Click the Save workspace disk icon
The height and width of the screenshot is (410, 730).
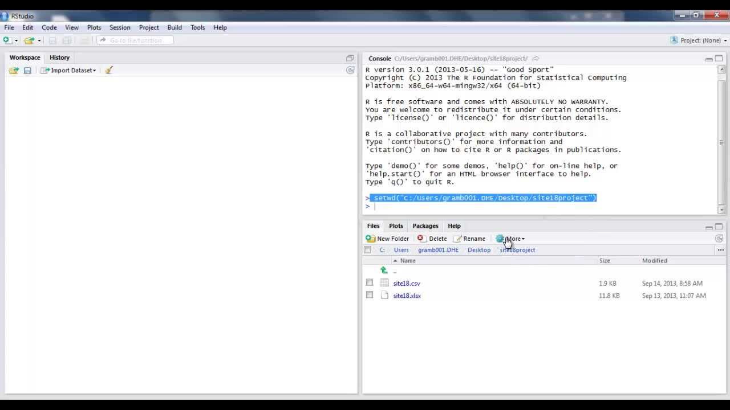click(x=27, y=70)
